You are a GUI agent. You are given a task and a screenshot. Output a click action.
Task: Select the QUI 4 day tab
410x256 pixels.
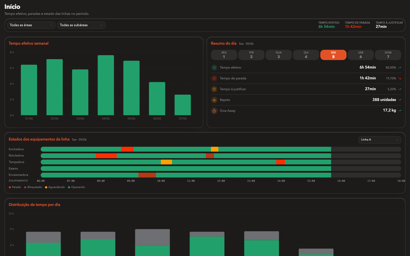[x=306, y=55]
